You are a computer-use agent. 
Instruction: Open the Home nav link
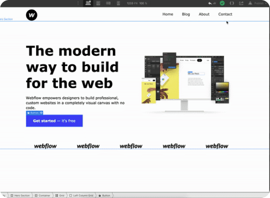(168, 14)
